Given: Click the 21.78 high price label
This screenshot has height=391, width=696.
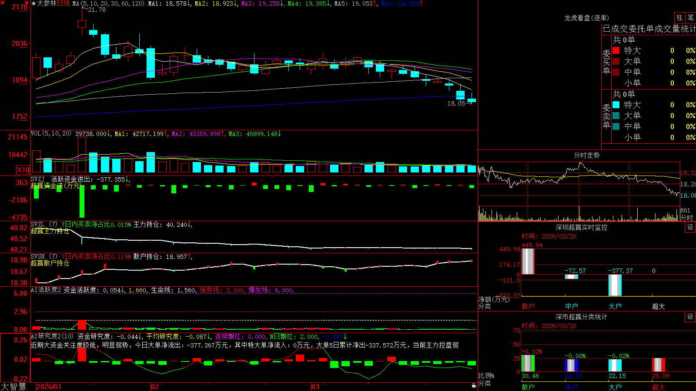Looking at the screenshot, I should (x=97, y=10).
